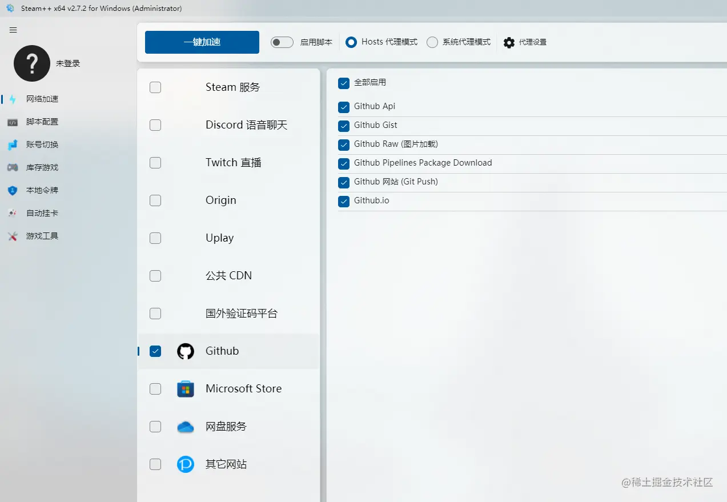Uncheck Github 网站 (Git Push) checkbox
The height and width of the screenshot is (502, 727).
pyautogui.click(x=344, y=182)
